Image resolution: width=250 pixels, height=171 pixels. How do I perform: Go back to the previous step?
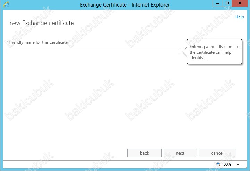144,153
